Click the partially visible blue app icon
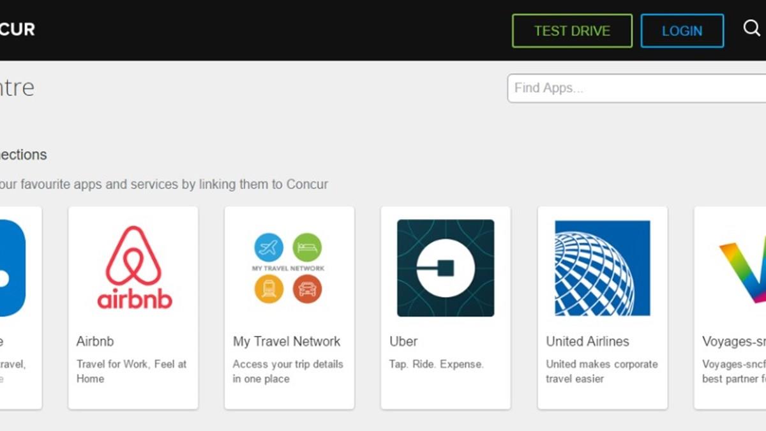This screenshot has height=431, width=766. 13,268
